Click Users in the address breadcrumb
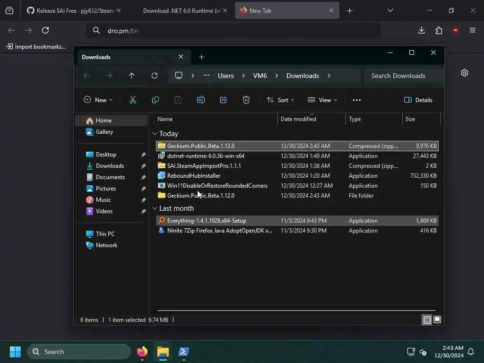Viewport: 484px width, 363px height. 225,76
